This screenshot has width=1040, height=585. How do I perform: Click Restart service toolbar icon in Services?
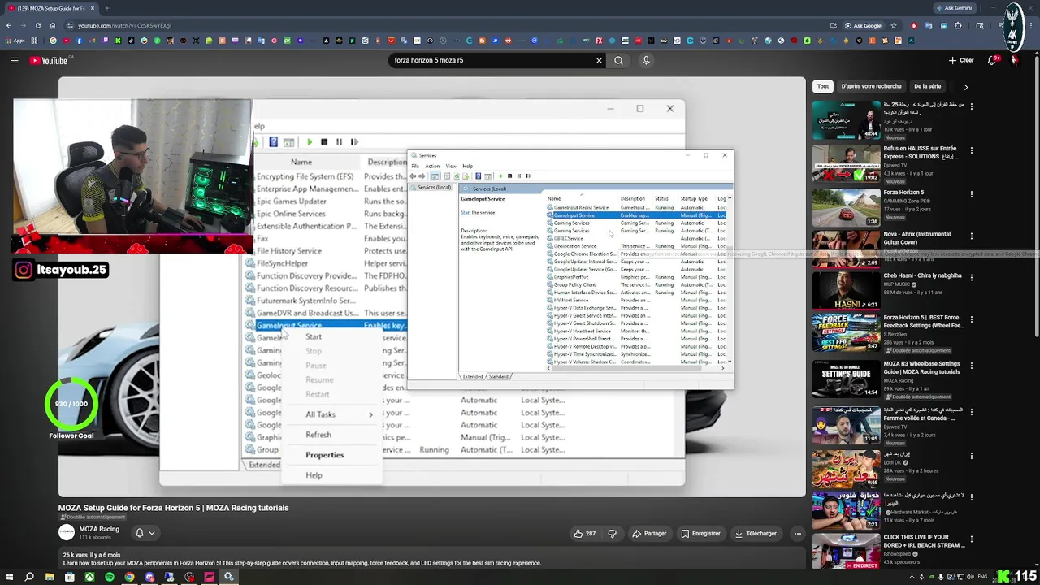[528, 175]
